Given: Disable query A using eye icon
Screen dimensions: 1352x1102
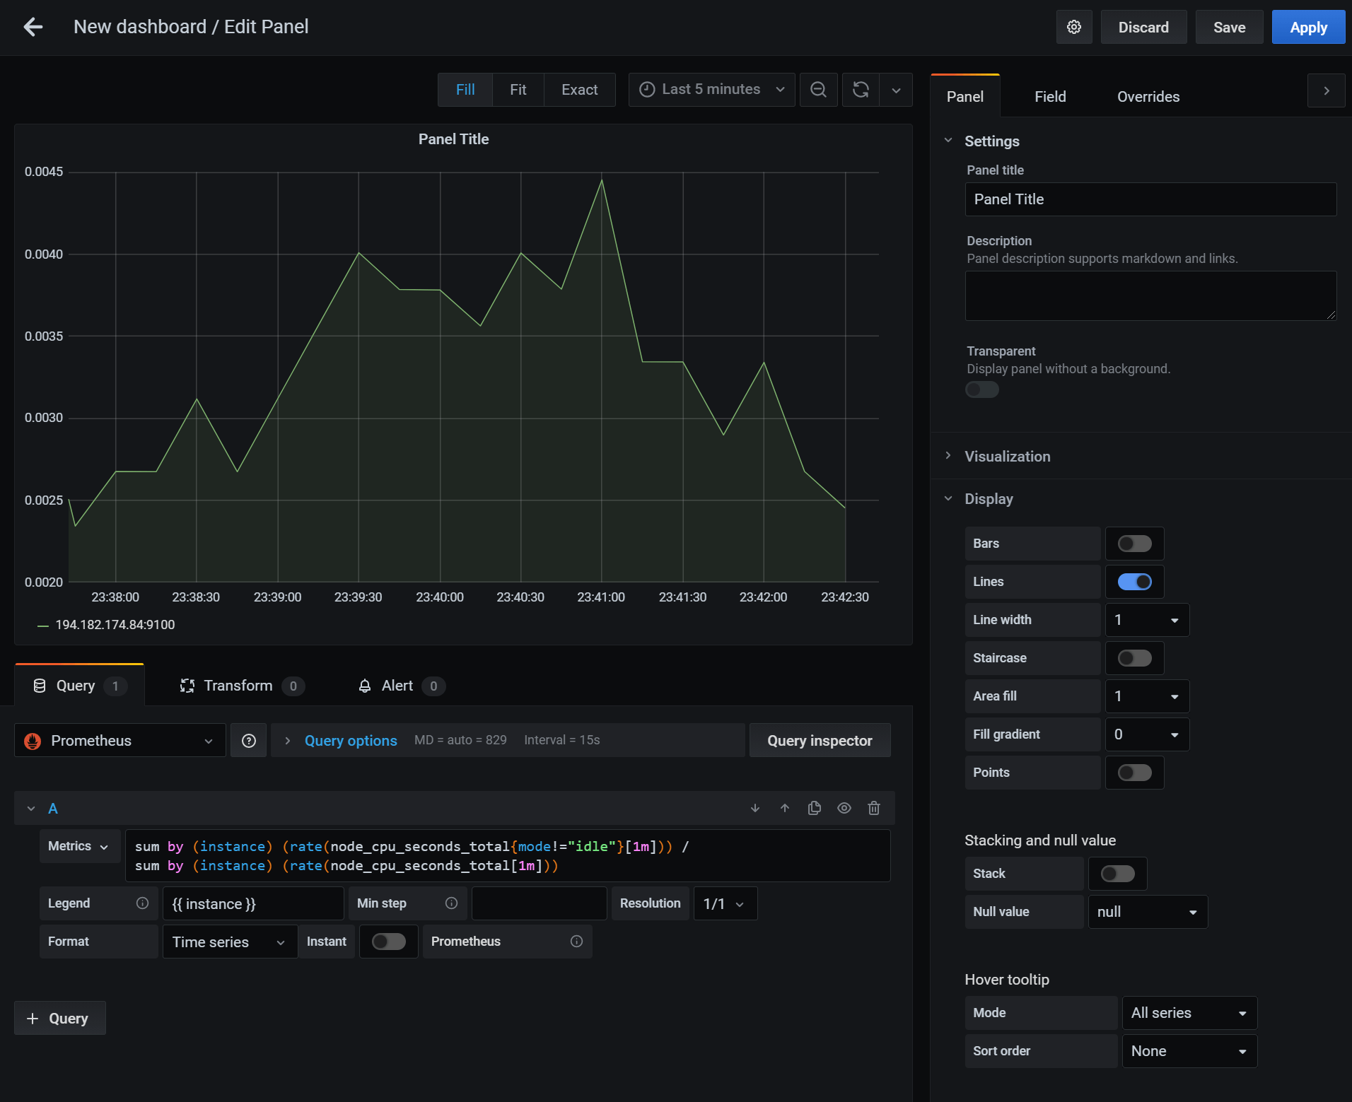Looking at the screenshot, I should (844, 808).
